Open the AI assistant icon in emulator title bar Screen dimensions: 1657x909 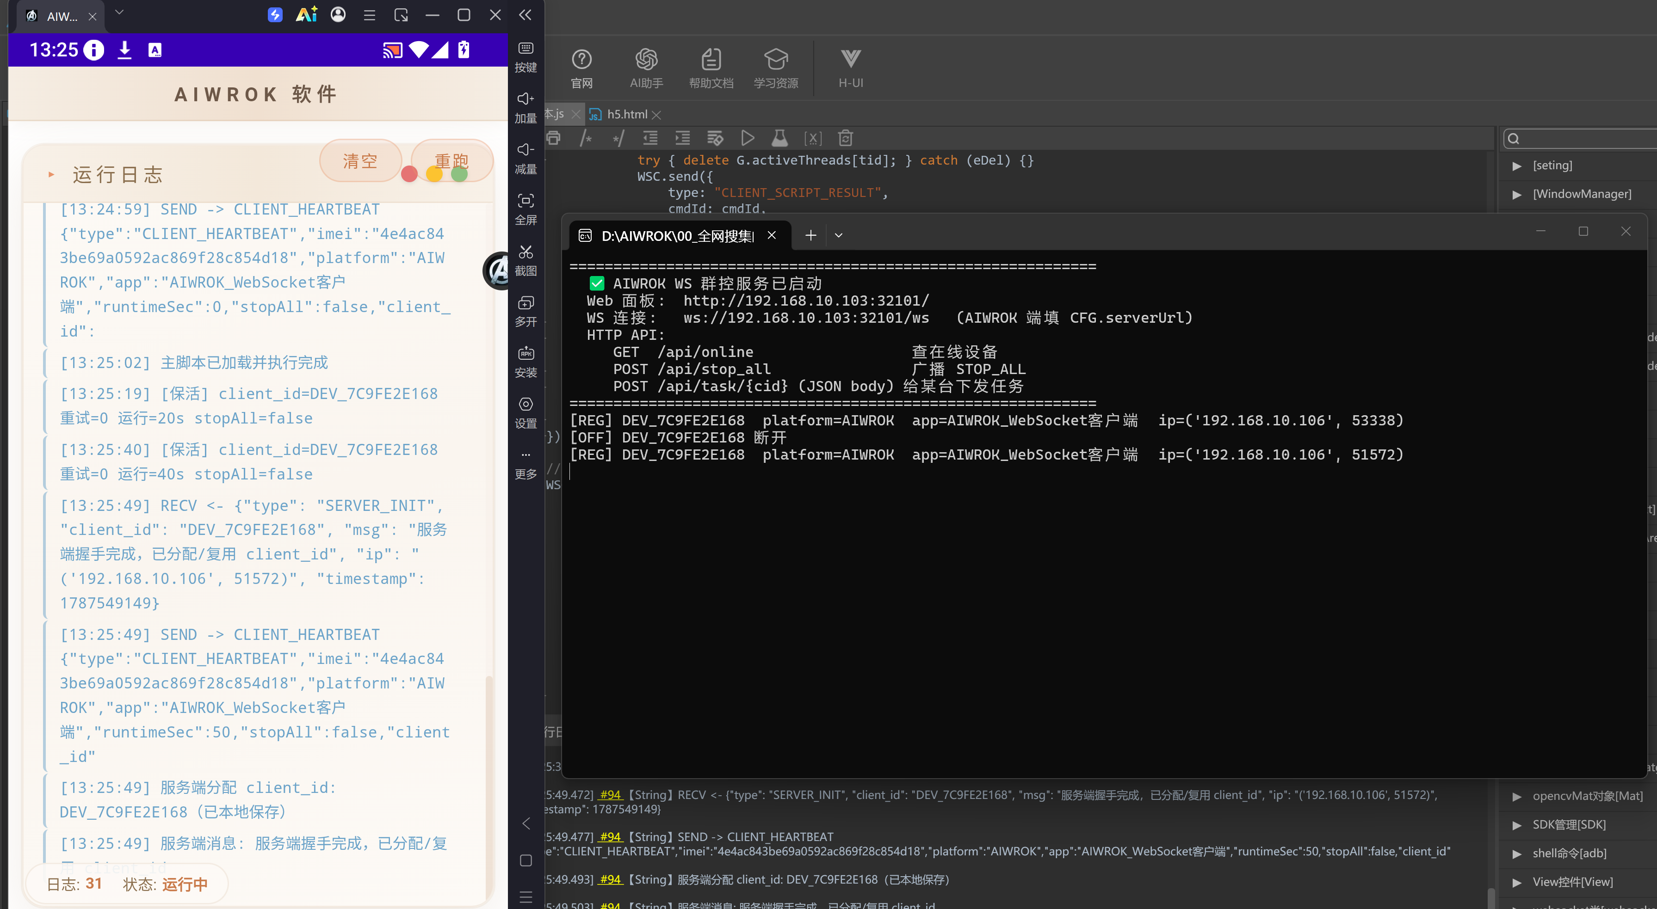(x=306, y=14)
